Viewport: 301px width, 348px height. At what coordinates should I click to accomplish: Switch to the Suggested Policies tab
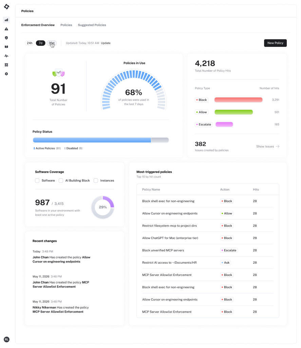[92, 25]
